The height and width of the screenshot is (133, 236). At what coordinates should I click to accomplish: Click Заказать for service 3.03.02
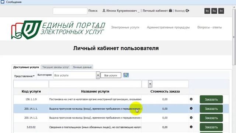pyautogui.click(x=211, y=127)
